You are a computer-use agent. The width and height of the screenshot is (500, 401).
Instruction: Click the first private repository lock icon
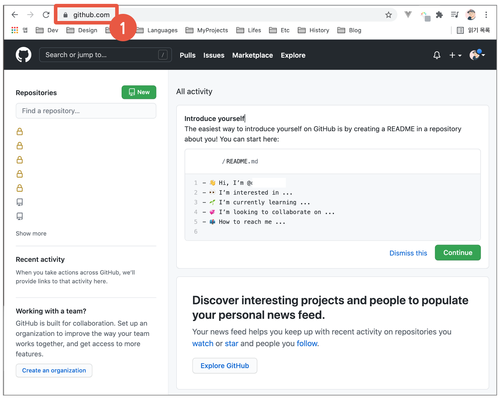coord(20,132)
